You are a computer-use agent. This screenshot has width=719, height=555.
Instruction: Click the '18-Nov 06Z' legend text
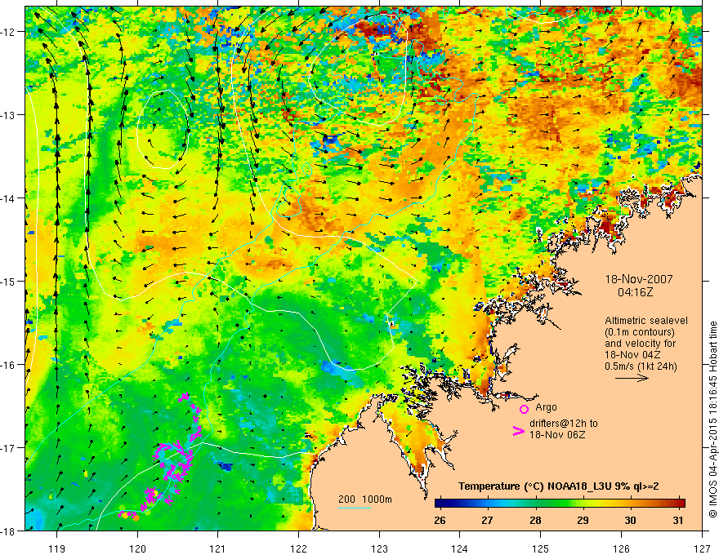pos(557,435)
